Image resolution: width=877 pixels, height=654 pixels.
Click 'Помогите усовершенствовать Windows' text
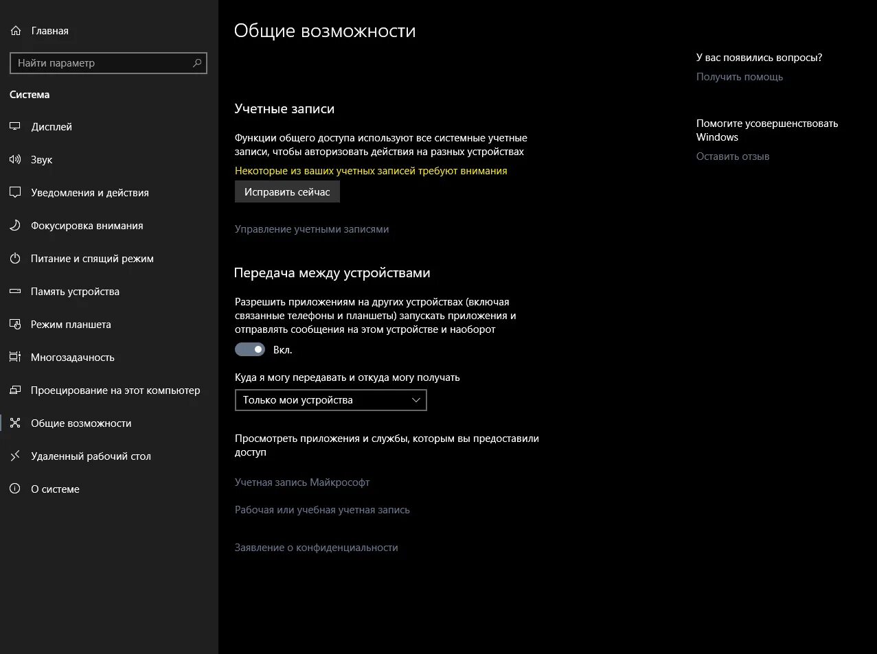click(767, 130)
